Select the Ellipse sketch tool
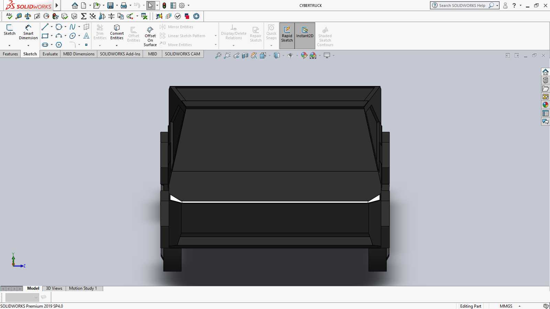 click(73, 36)
